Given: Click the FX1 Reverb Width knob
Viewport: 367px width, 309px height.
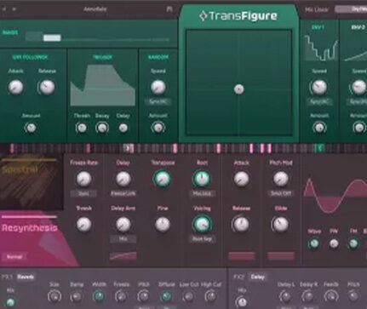Looking at the screenshot, I should coord(99,296).
